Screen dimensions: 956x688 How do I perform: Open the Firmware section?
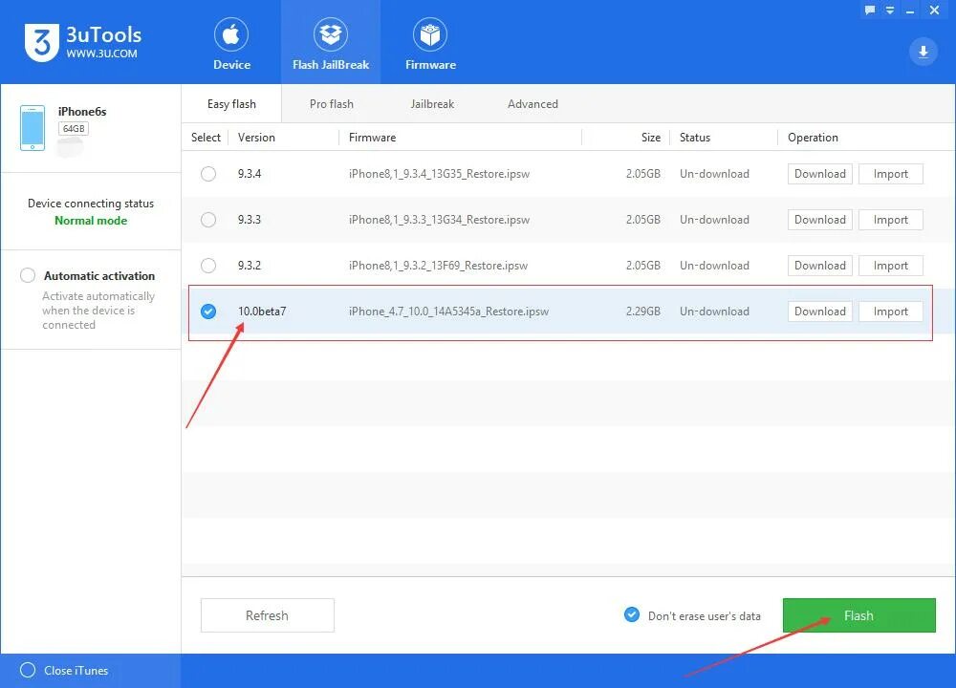tap(430, 44)
